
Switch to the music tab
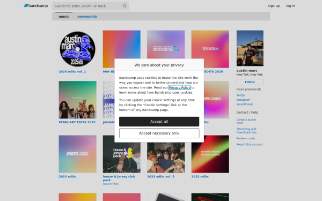(x=64, y=17)
